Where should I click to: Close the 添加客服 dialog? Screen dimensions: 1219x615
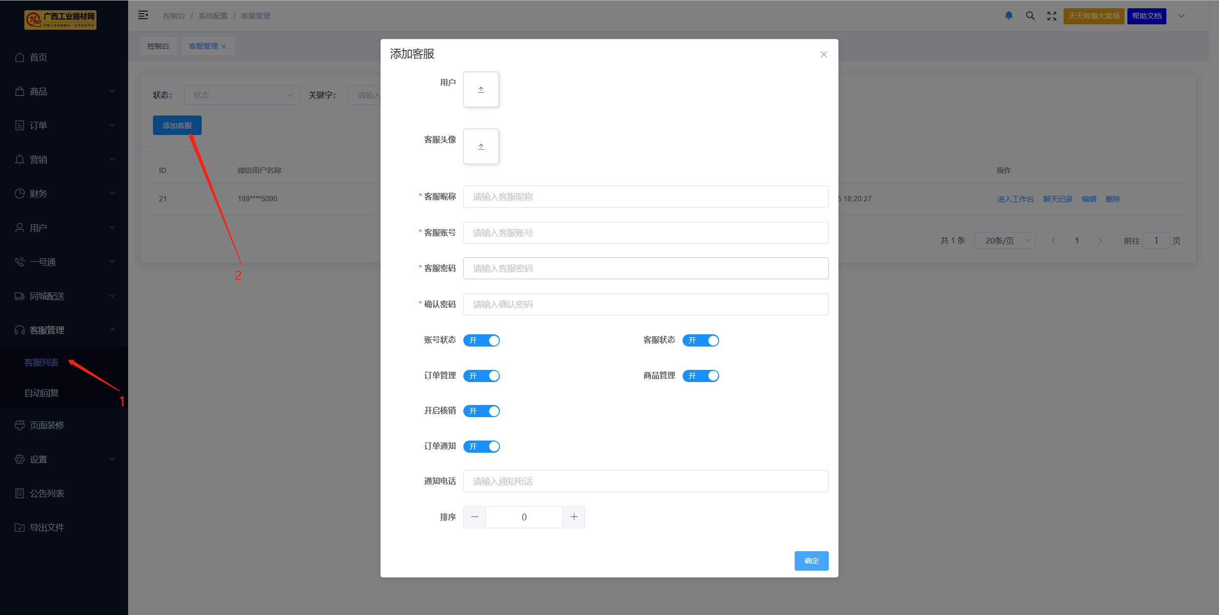click(x=823, y=55)
